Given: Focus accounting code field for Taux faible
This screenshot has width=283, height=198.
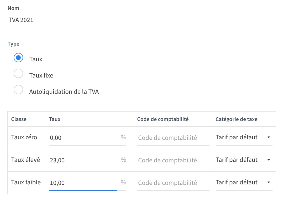Looking at the screenshot, I should click(x=173, y=183).
